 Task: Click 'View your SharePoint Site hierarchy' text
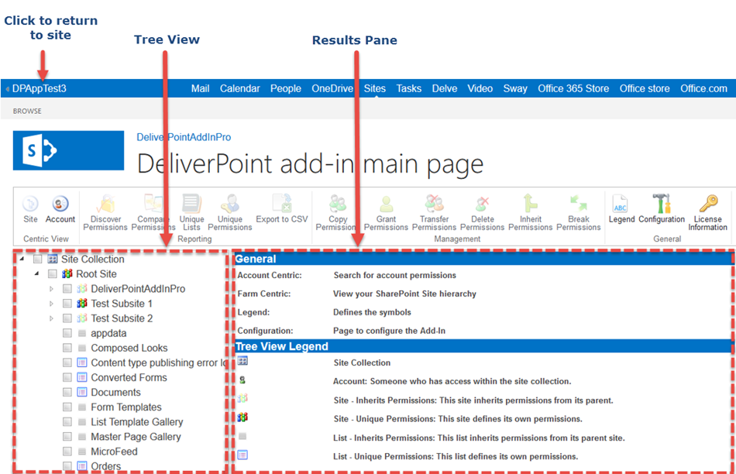pos(404,294)
